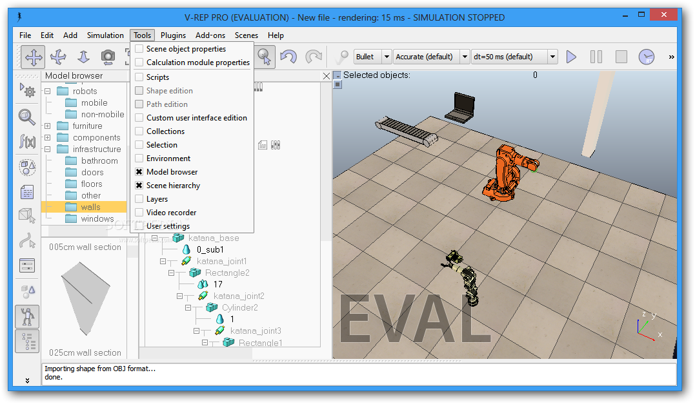Open collections shapes icon
The width and height of the screenshot is (695, 404).
pos(27,168)
